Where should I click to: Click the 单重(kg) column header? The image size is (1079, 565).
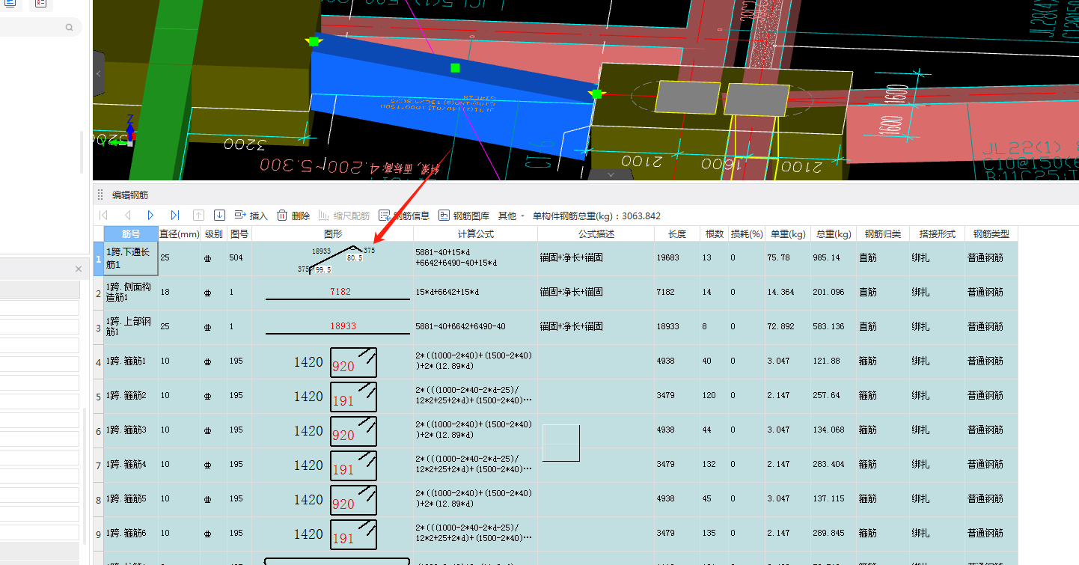pos(787,233)
